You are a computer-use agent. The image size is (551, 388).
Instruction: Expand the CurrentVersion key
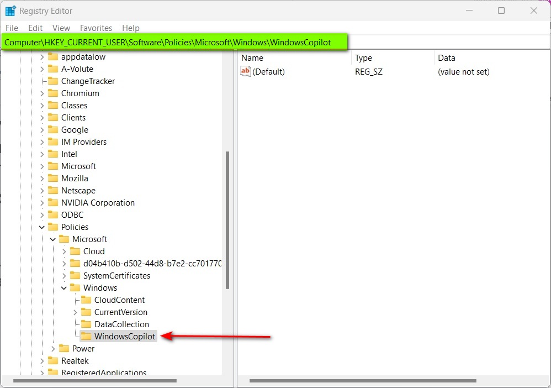[x=75, y=312]
